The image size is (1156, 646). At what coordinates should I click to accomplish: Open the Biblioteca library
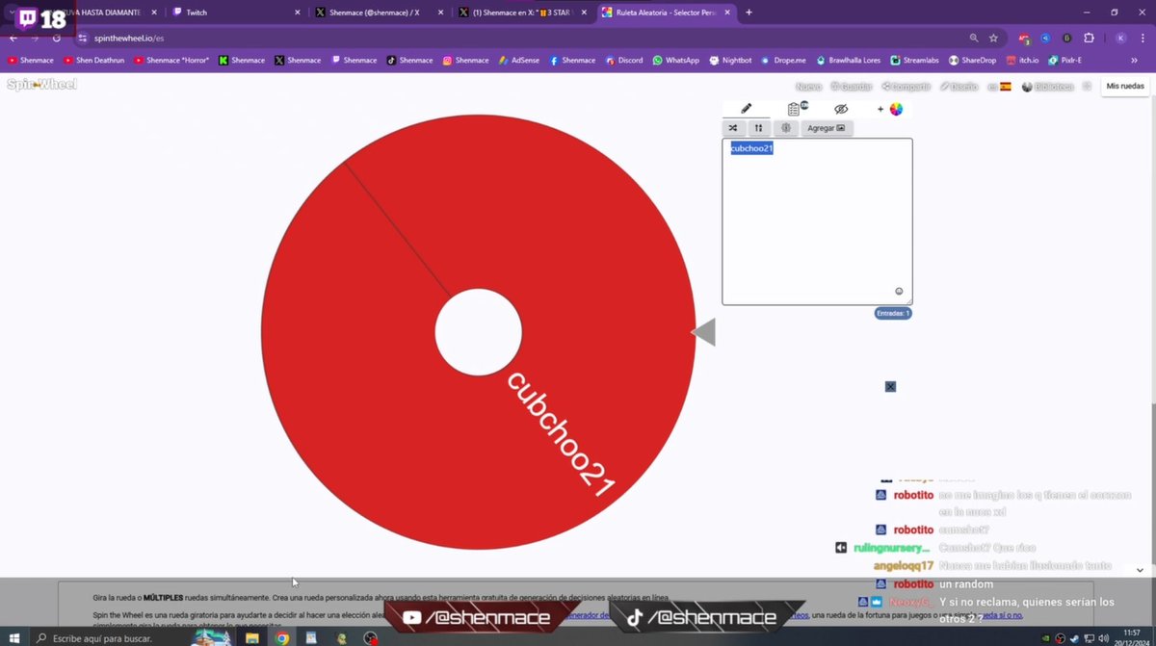coord(1048,87)
